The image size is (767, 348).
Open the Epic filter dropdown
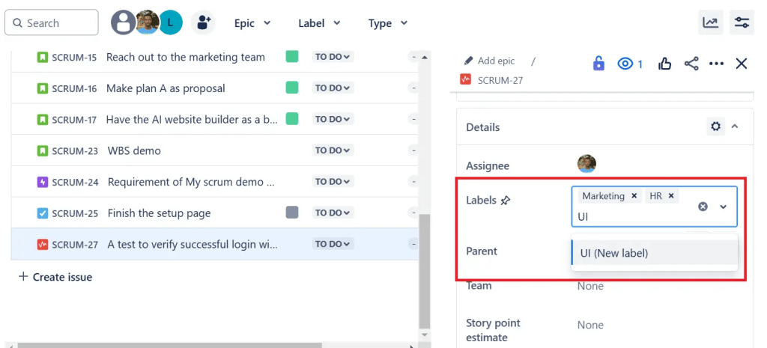click(x=252, y=23)
